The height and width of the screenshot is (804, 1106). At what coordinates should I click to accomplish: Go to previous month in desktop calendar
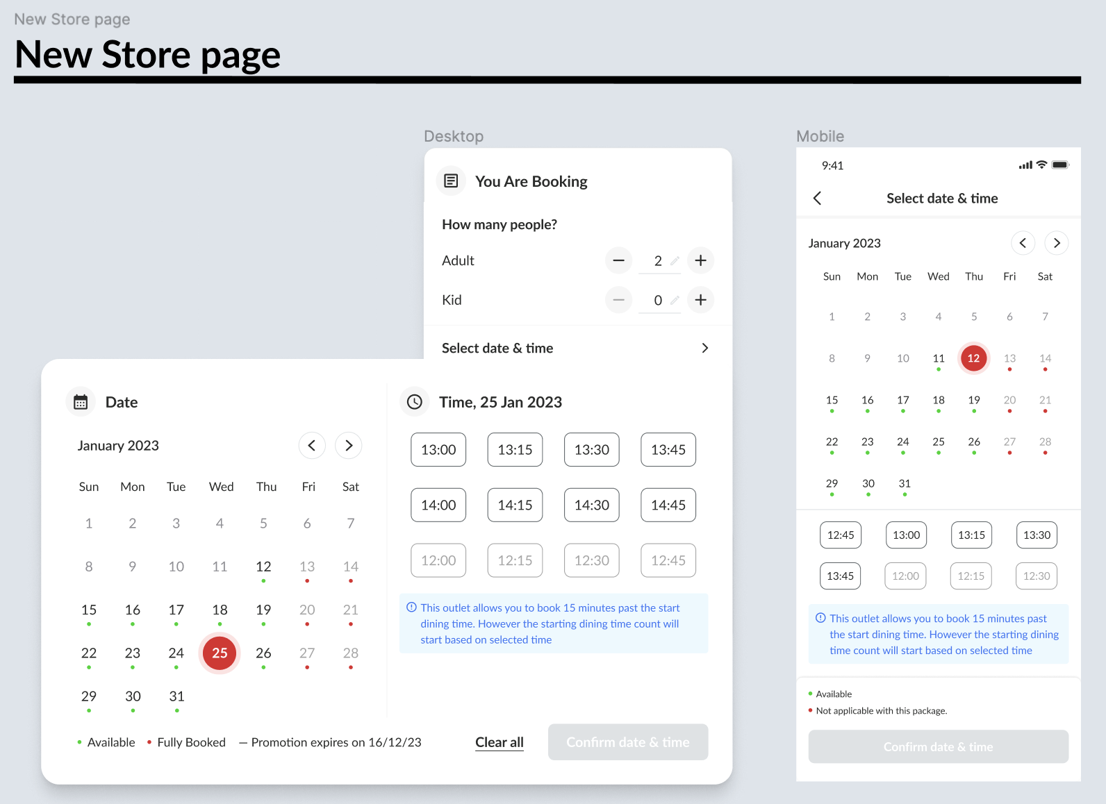pos(312,445)
